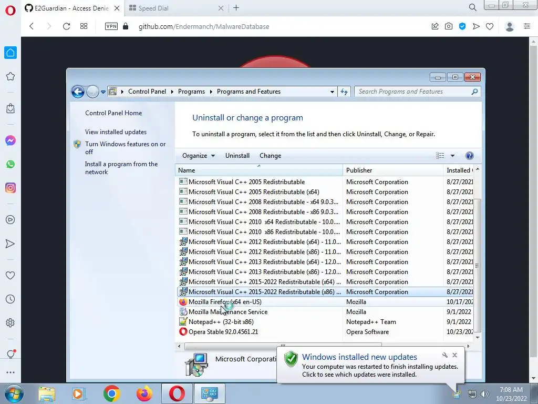The width and height of the screenshot is (538, 404).
Task: Open Opera bookmarks star in sidebar
Action: tap(11, 76)
